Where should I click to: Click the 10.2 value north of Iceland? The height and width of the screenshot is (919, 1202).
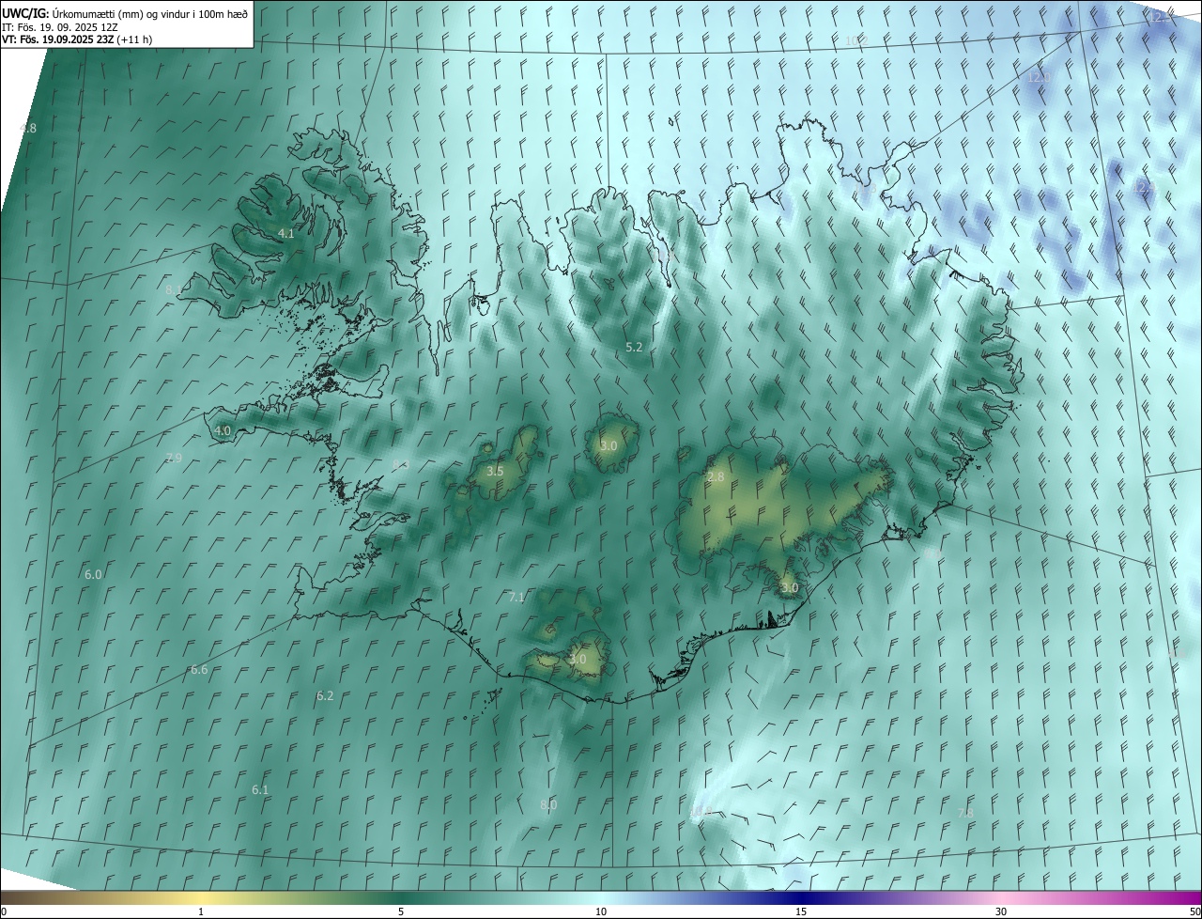[855, 40]
